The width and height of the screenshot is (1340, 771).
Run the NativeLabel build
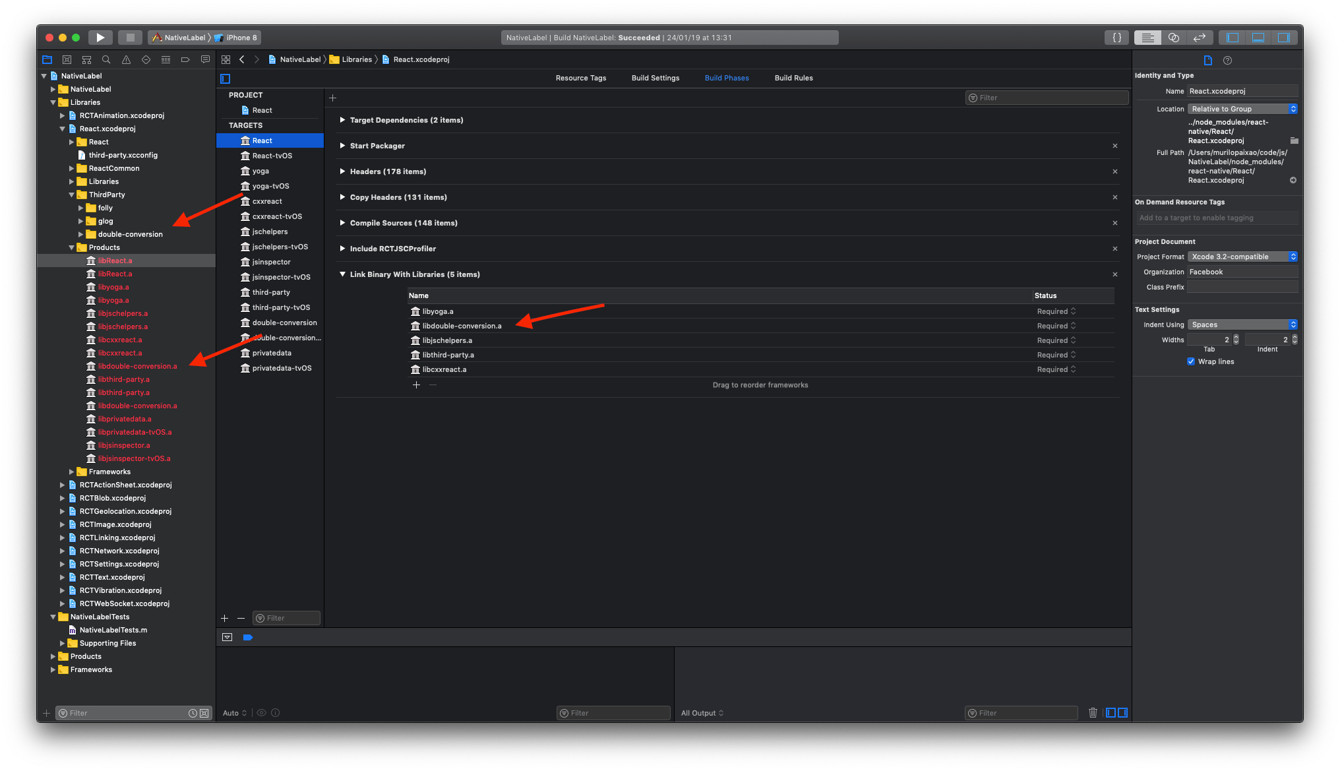(100, 38)
